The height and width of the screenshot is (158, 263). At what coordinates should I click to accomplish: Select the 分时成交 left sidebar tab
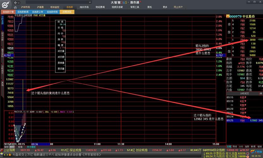click(2, 70)
